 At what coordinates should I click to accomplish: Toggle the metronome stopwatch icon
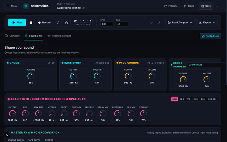[x=66, y=22]
